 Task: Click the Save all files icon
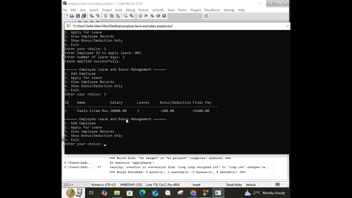tap(84, 16)
